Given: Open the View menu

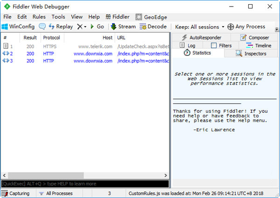Looking at the screenshot, I should 77,17.
